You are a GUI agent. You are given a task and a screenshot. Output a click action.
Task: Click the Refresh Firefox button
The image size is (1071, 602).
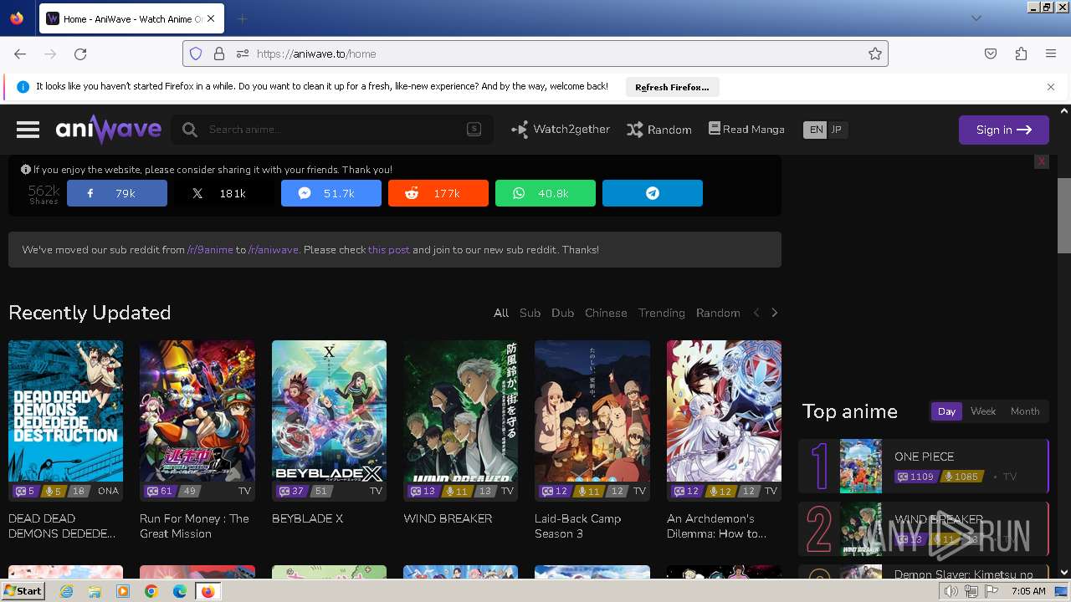(x=672, y=87)
